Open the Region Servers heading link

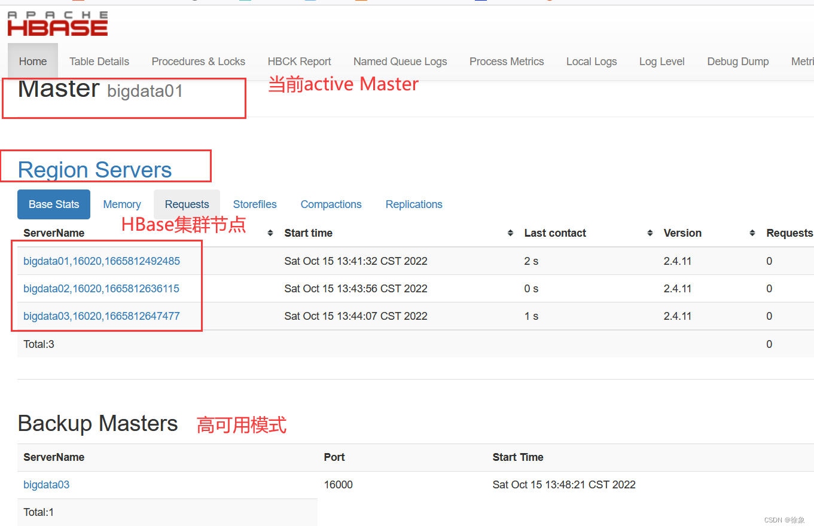(x=95, y=170)
